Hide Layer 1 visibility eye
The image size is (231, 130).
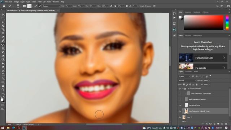(180, 117)
